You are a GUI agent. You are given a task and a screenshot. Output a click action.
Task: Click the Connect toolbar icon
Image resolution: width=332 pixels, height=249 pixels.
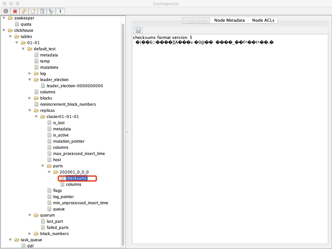[6, 11]
